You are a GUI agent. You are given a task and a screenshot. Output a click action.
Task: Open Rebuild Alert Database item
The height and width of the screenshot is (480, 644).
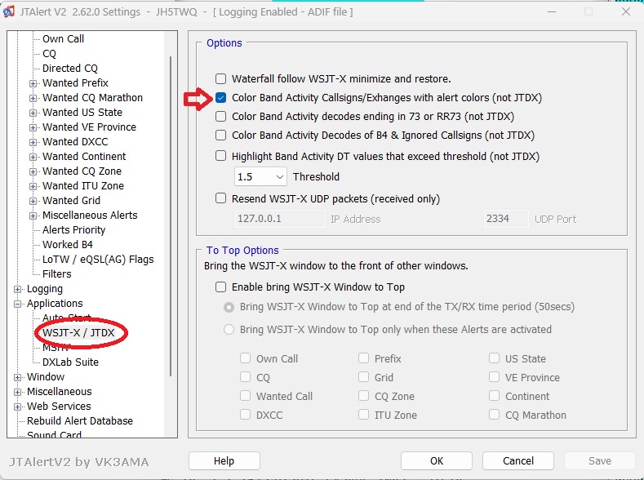[x=80, y=421]
